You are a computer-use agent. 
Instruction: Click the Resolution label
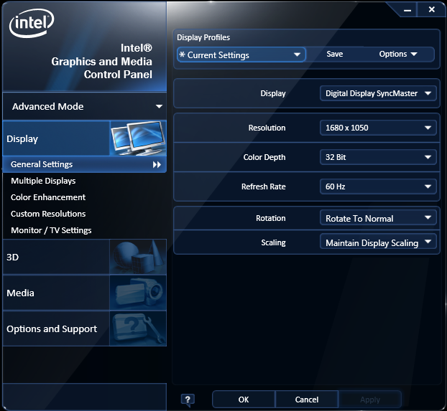pyautogui.click(x=267, y=128)
